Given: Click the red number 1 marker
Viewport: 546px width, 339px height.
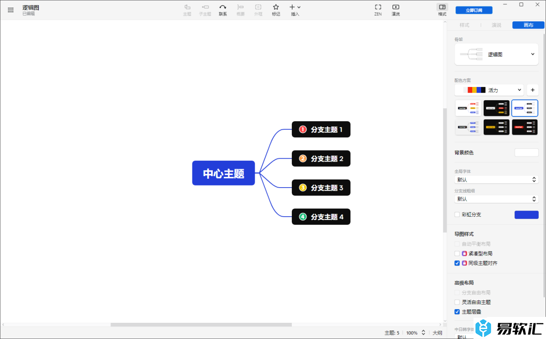Looking at the screenshot, I should (x=303, y=129).
